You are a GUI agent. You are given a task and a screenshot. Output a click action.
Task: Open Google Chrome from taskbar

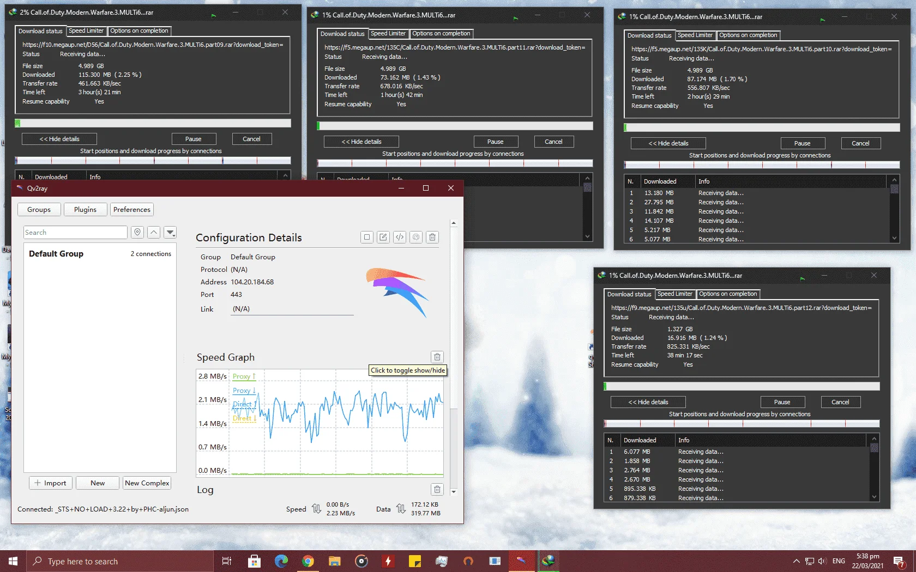[x=308, y=561]
